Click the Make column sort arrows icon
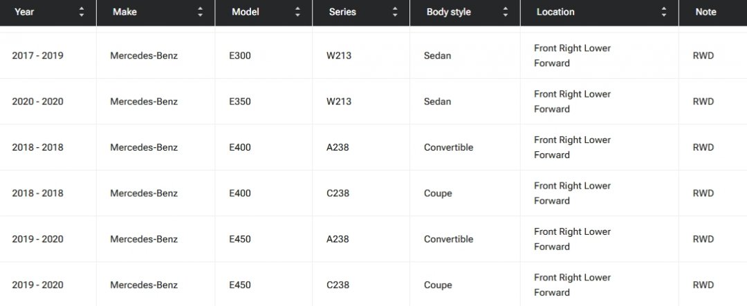This screenshot has width=747, height=306. click(x=201, y=12)
